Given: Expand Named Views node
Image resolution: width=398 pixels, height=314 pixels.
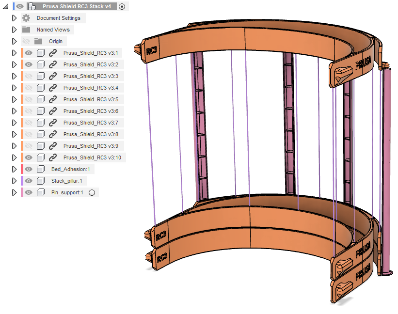Looking at the screenshot, I should [14, 30].
